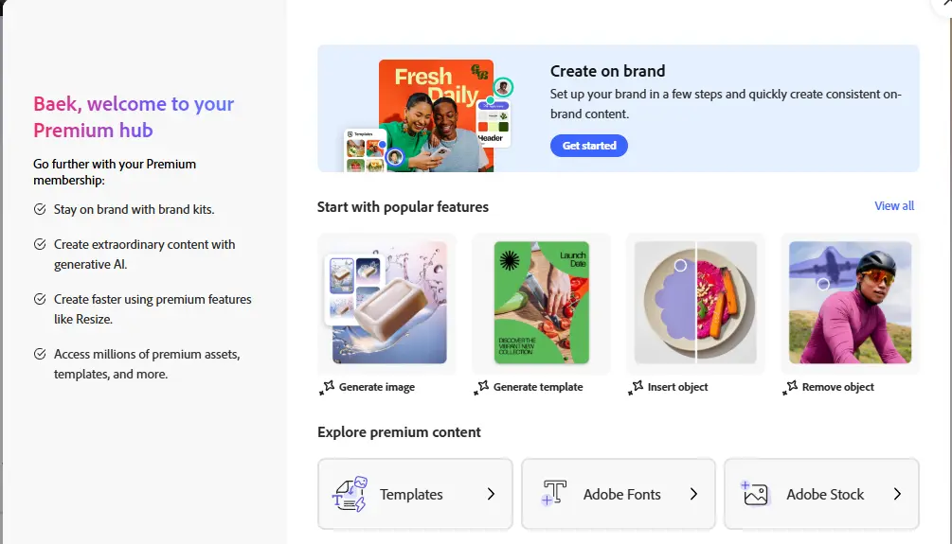Select the Remove object cyclist thumbnail
The image size is (952, 544).
(x=850, y=303)
